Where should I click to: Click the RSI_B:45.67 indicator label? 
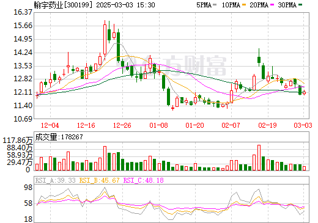coord(99,180)
